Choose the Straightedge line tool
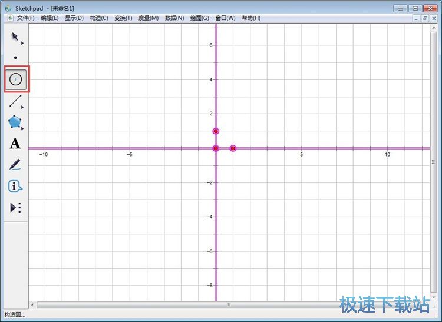The width and height of the screenshot is (442, 322). [x=15, y=101]
